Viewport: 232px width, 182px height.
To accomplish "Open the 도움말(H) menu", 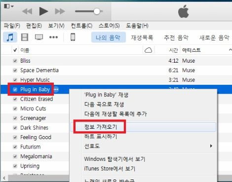I will point(137,26).
